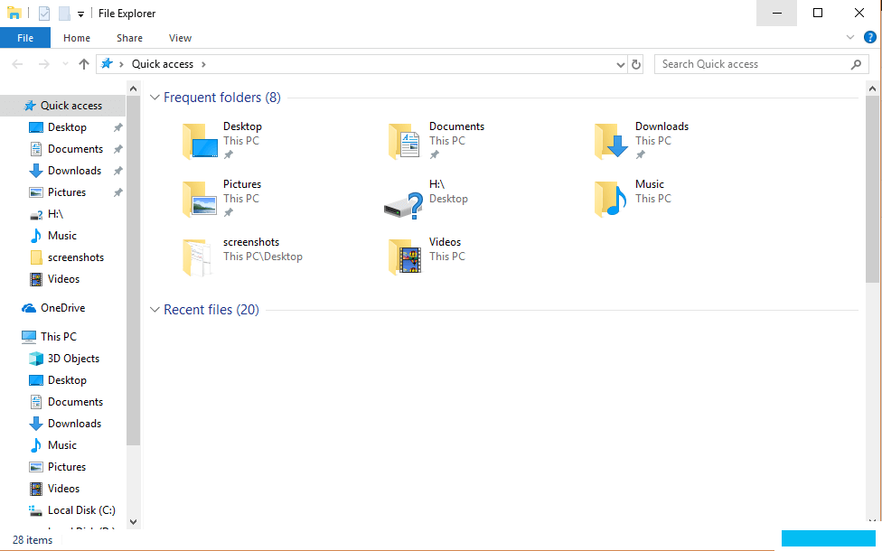
Task: Click the Back navigation arrow
Action: 17,64
